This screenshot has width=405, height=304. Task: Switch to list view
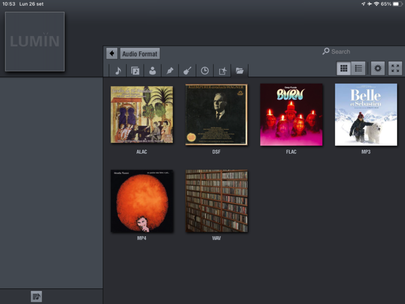click(358, 68)
